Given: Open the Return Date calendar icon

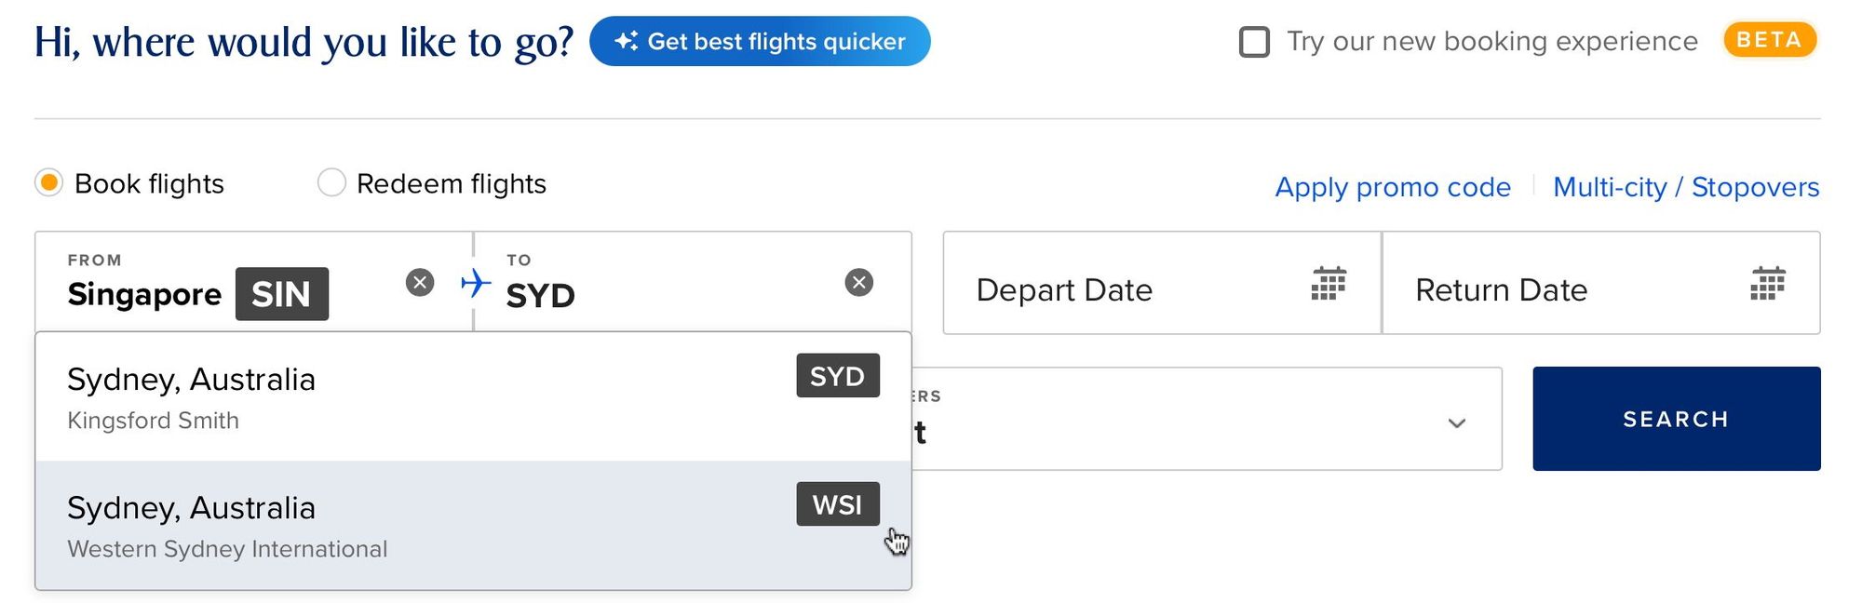Looking at the screenshot, I should 1767,283.
